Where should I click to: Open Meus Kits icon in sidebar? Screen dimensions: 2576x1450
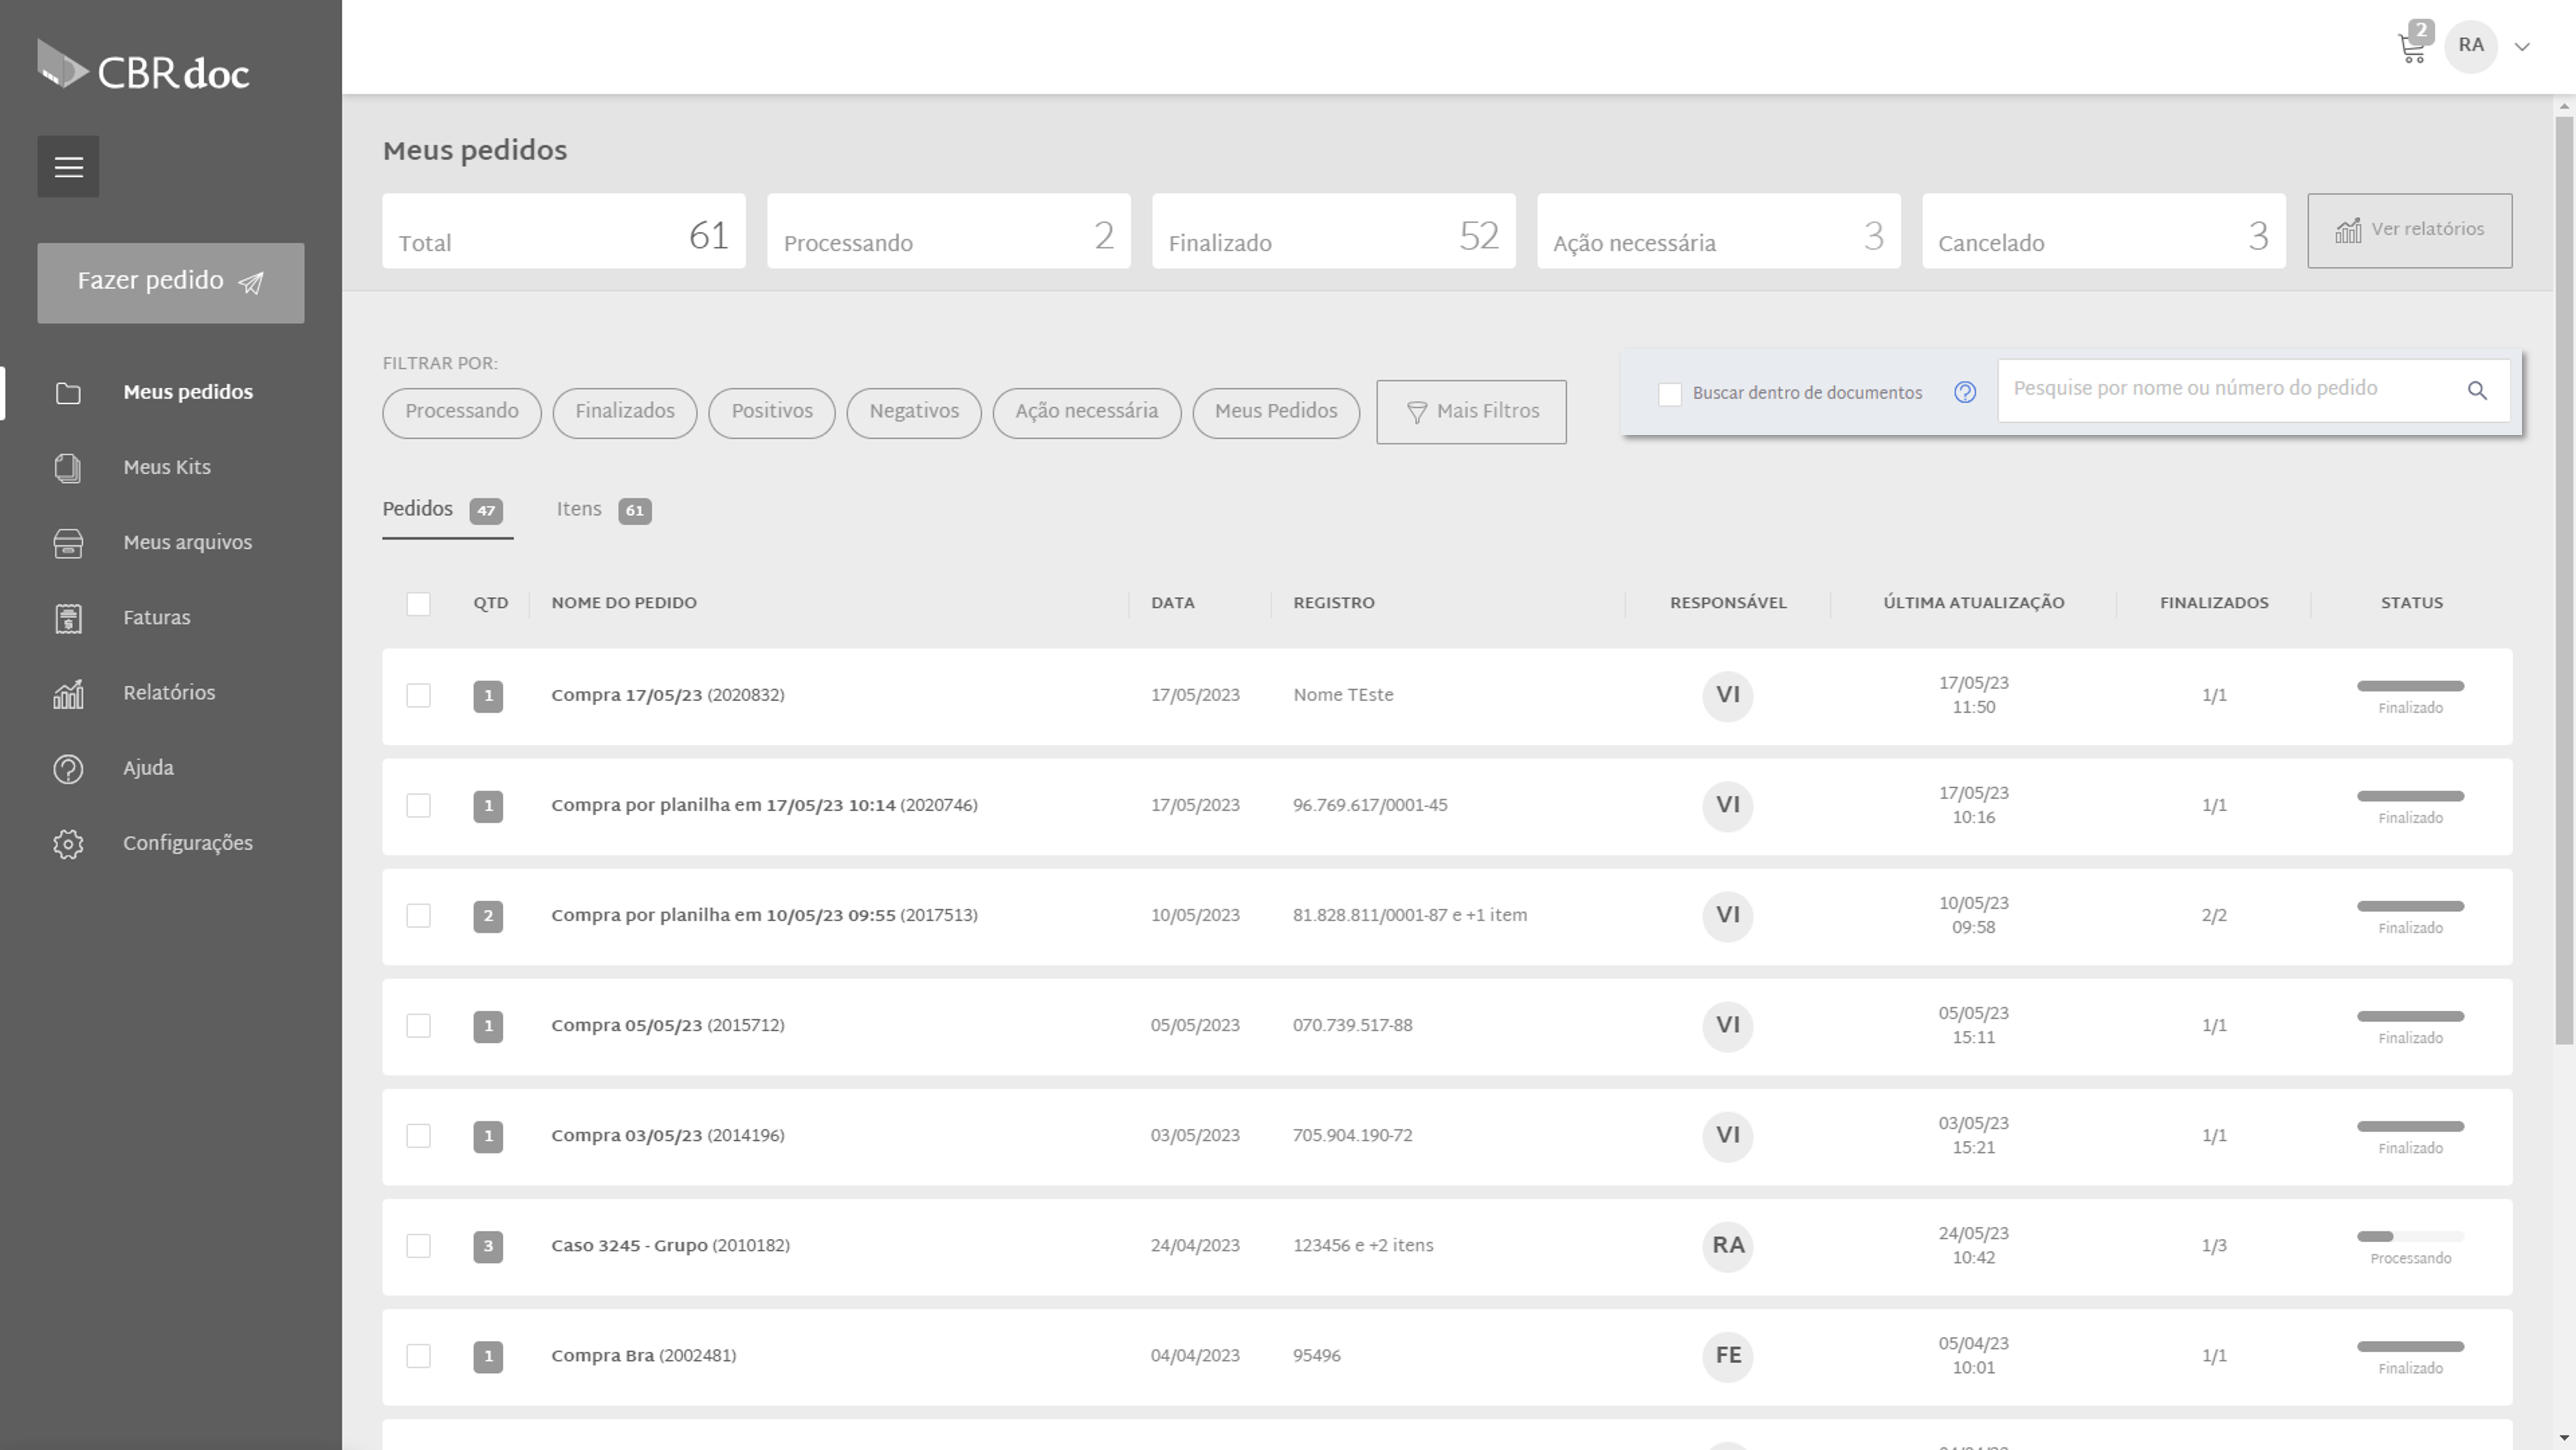click(x=68, y=468)
